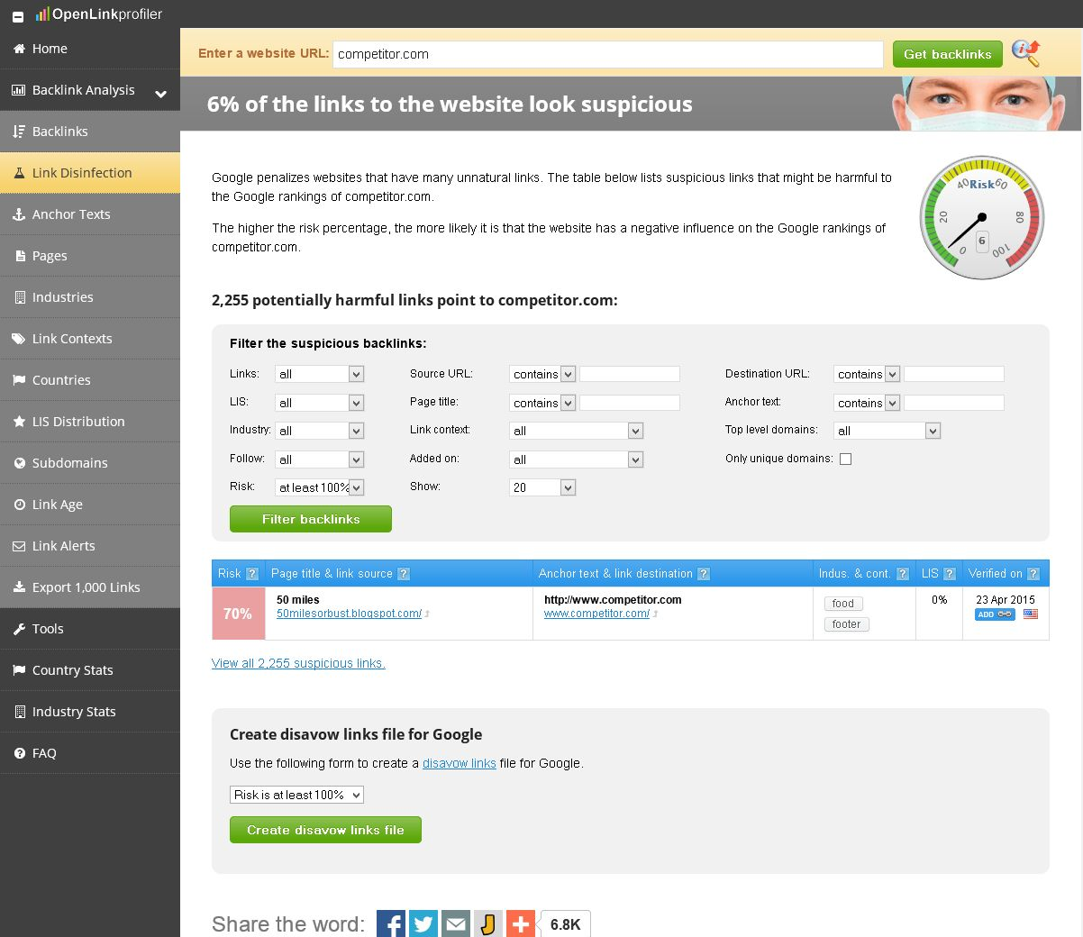Click the FAQ question mark icon
Viewport: 1083px width, 937px height.
[19, 753]
